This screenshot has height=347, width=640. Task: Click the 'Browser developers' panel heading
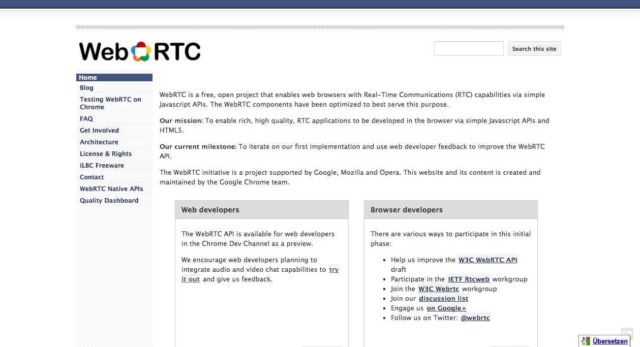tap(407, 210)
